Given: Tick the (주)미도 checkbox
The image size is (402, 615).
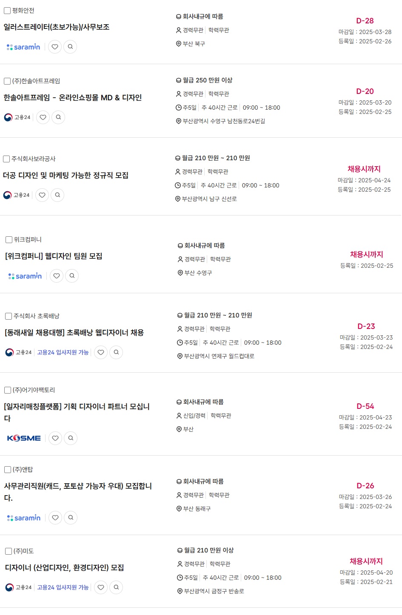Looking at the screenshot, I should coord(9,551).
